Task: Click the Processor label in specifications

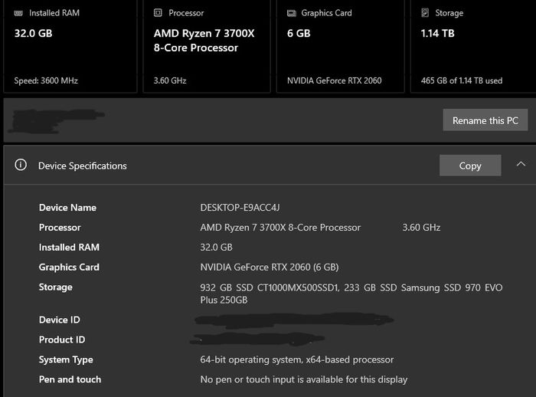Action: (60, 228)
